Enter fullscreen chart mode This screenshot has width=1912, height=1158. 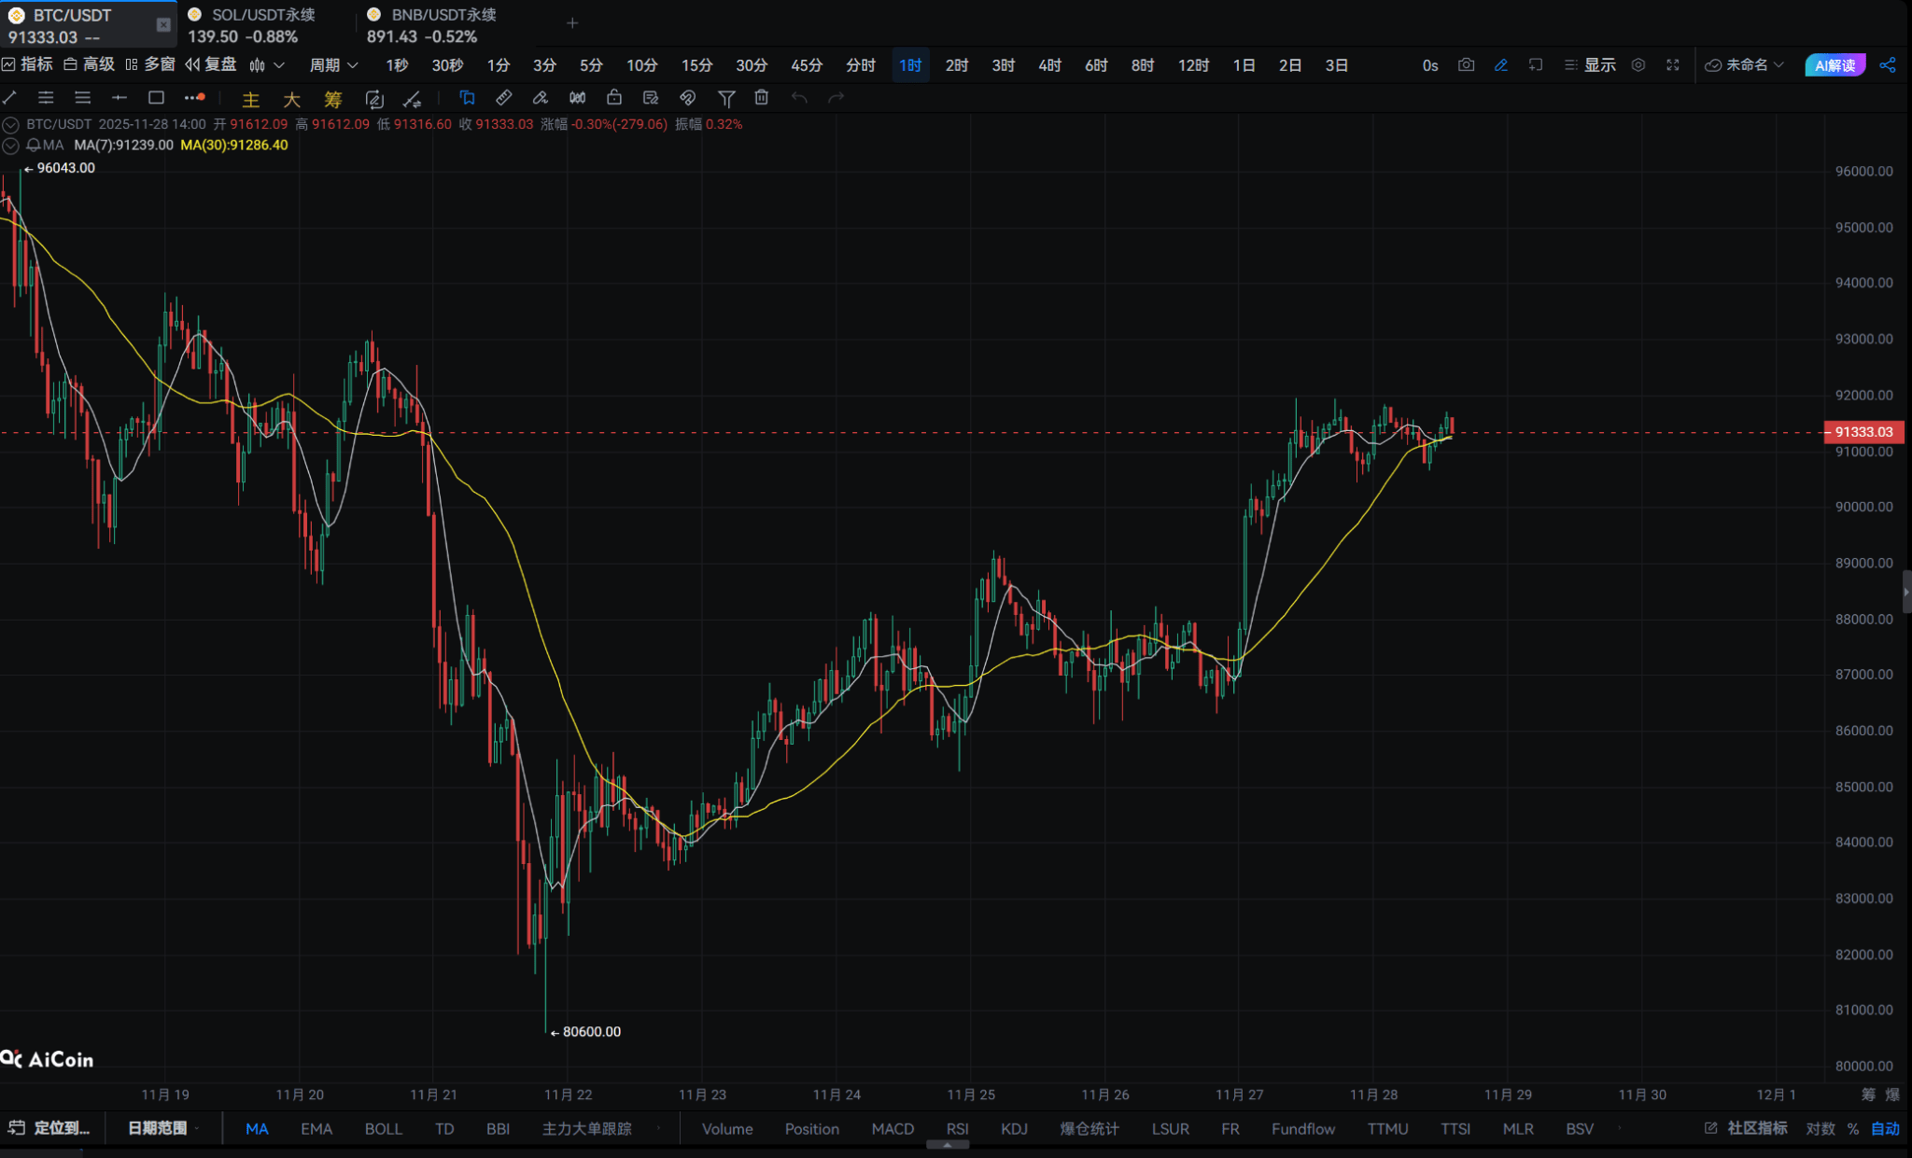pos(1673,65)
